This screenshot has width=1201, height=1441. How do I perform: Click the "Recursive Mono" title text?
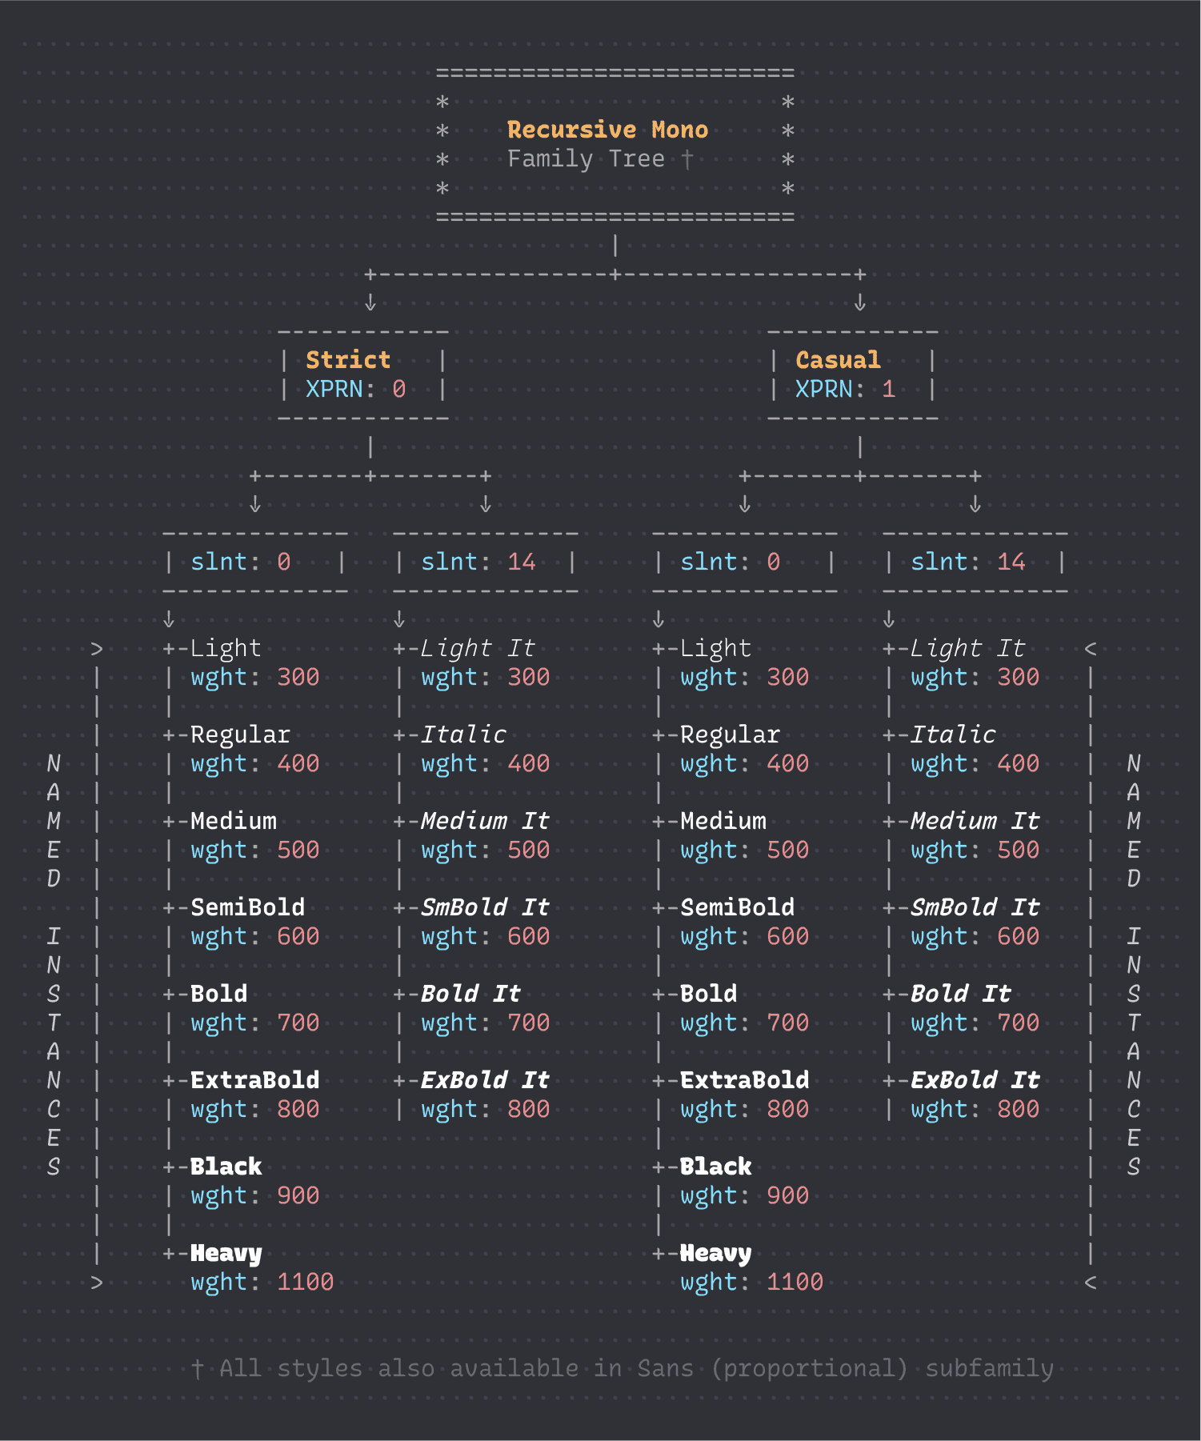coord(607,130)
